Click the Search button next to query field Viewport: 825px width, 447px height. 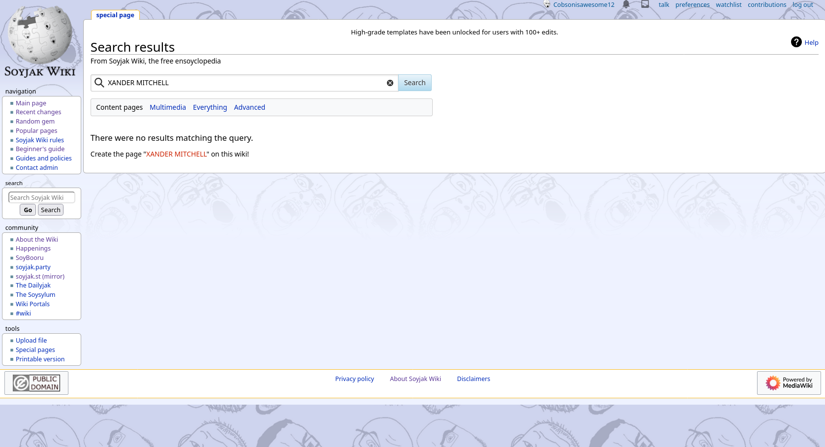[x=415, y=83]
